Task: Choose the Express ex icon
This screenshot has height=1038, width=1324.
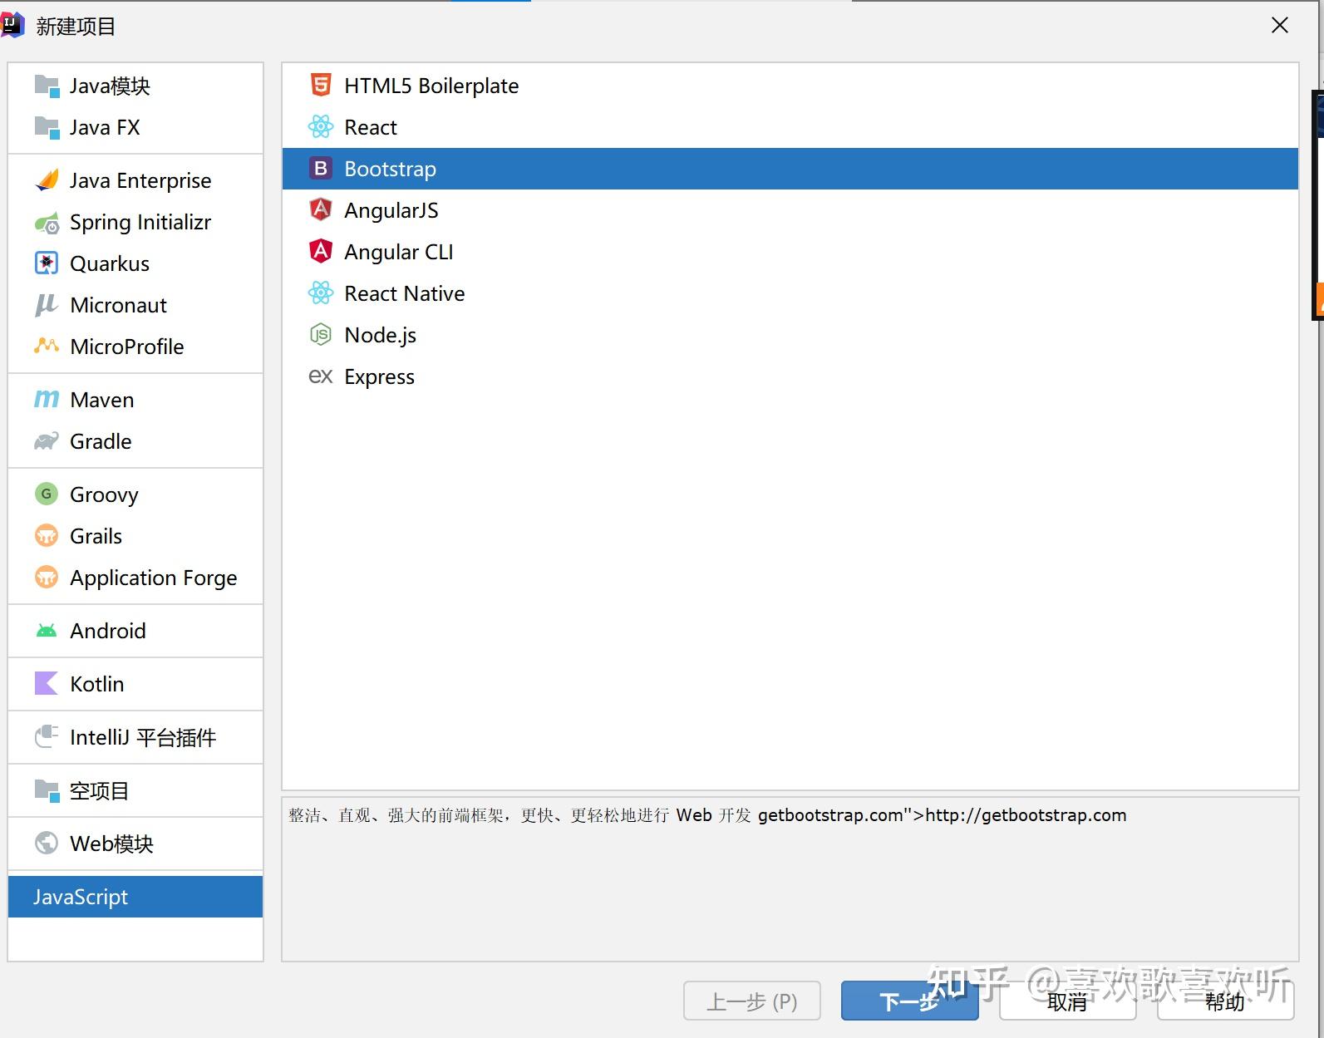Action: point(321,376)
